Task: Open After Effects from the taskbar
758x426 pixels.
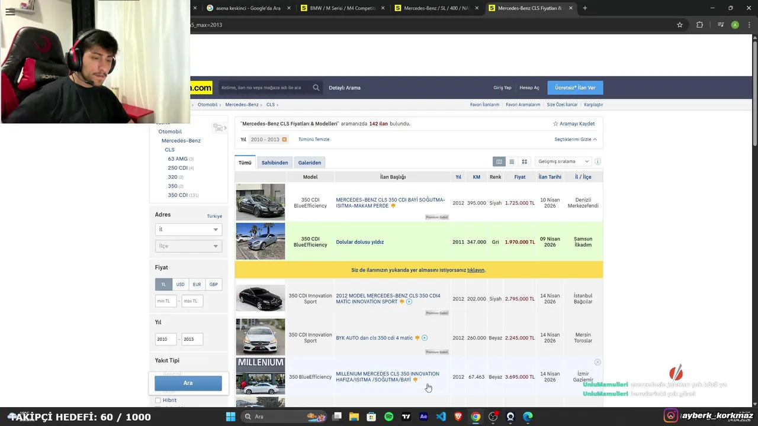Action: [x=423, y=417]
